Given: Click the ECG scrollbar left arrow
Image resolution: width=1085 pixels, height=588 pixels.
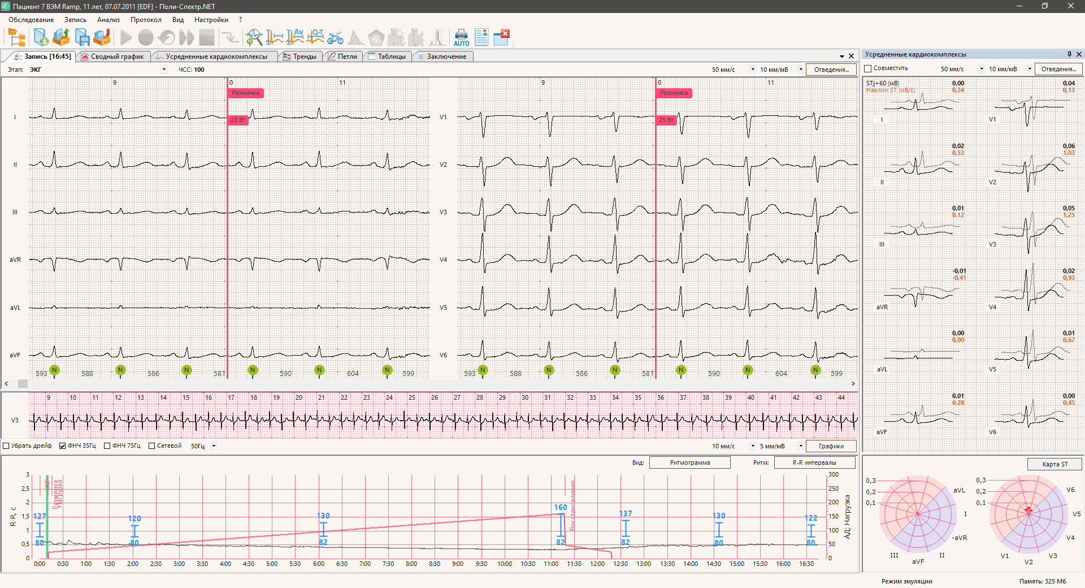Looking at the screenshot, I should [6, 383].
